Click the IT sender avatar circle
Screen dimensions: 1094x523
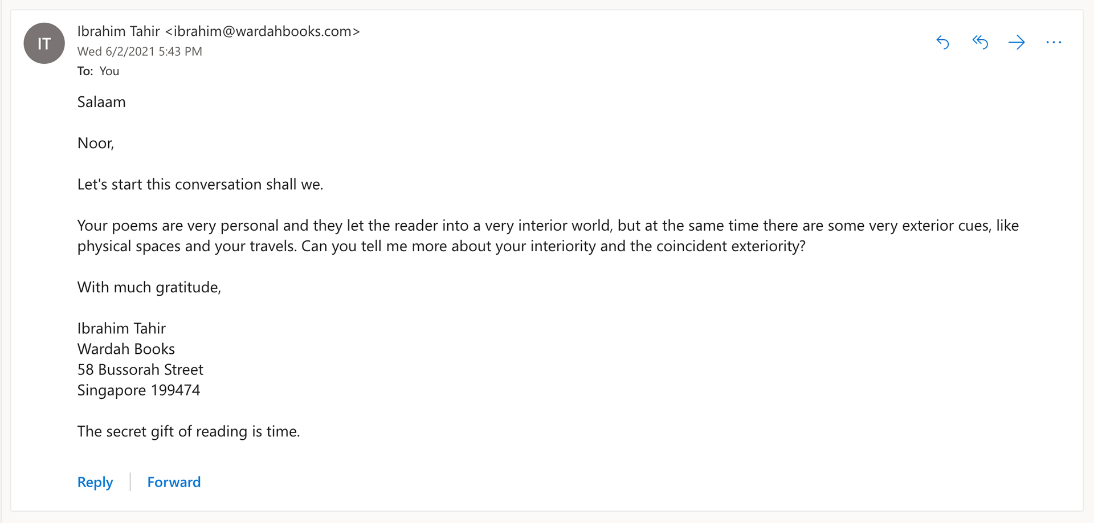pyautogui.click(x=44, y=43)
